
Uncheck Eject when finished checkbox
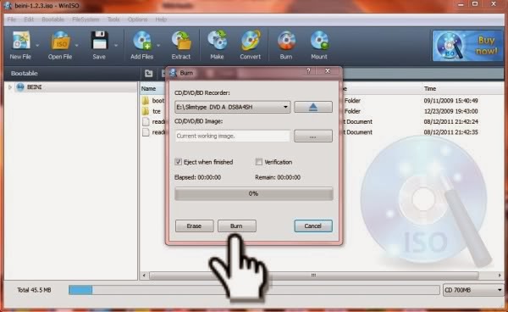click(178, 162)
